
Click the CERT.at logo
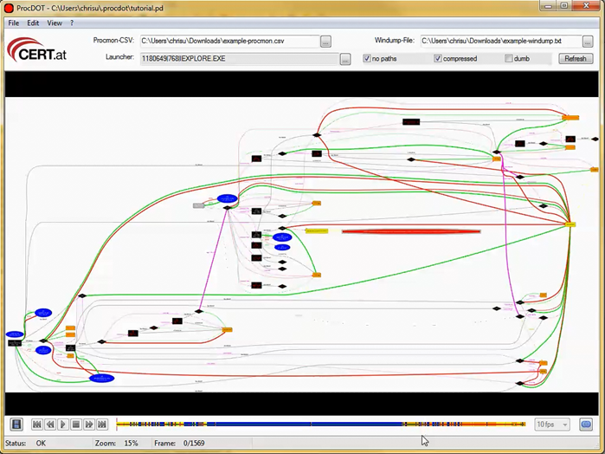pyautogui.click(x=36, y=51)
